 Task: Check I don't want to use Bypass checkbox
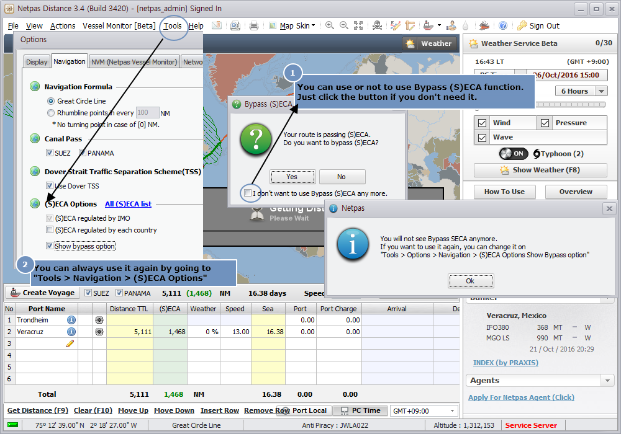pos(248,193)
